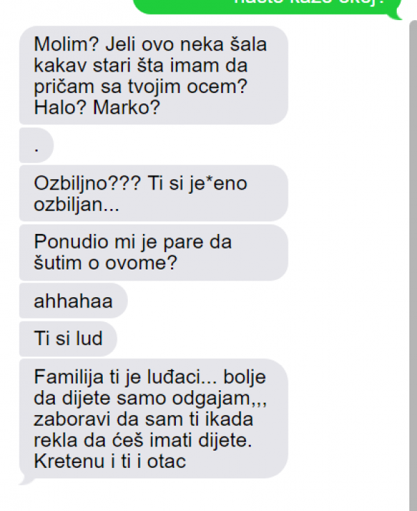Click the text line "Kretenu i ti i otac"
This screenshot has height=511, width=417.
(x=110, y=461)
